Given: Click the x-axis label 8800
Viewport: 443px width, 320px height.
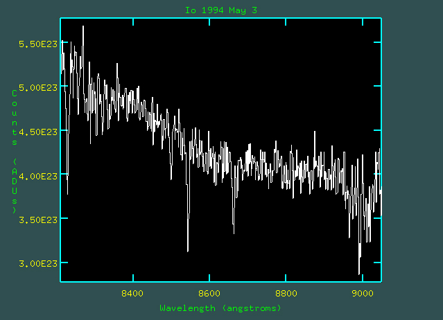Looking at the screenshot, I should pyautogui.click(x=286, y=294).
